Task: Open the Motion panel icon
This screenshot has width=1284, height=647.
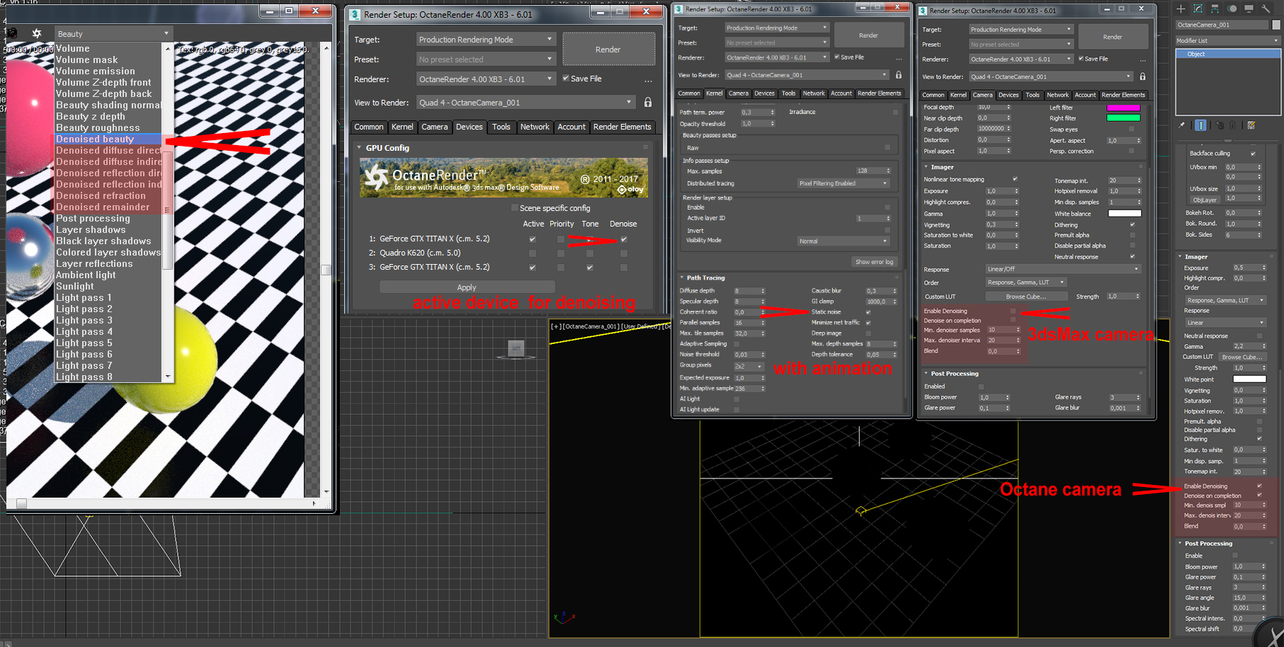Action: 1232,8
